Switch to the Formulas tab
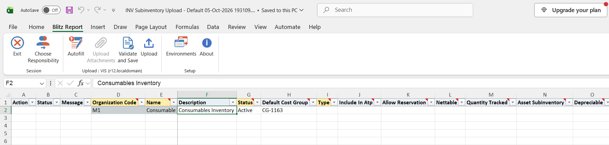Image resolution: width=609 pixels, height=145 pixels. pos(187,27)
